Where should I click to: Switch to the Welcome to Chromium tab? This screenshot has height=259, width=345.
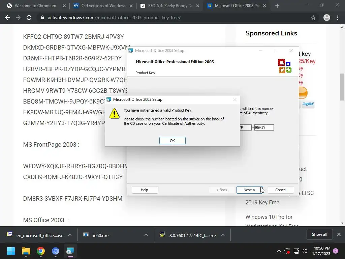point(35,6)
